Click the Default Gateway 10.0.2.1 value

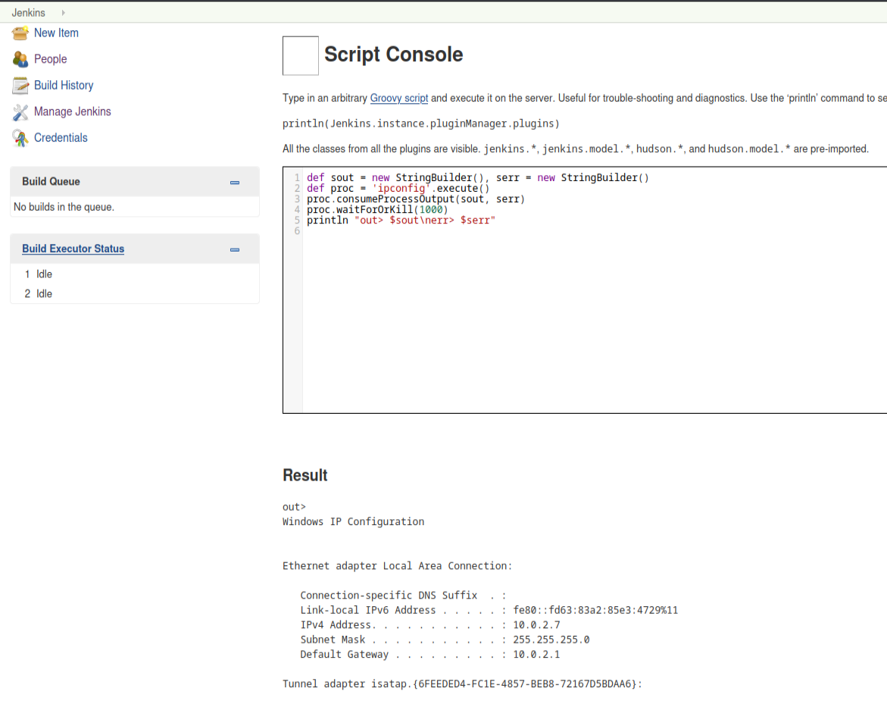pos(536,655)
